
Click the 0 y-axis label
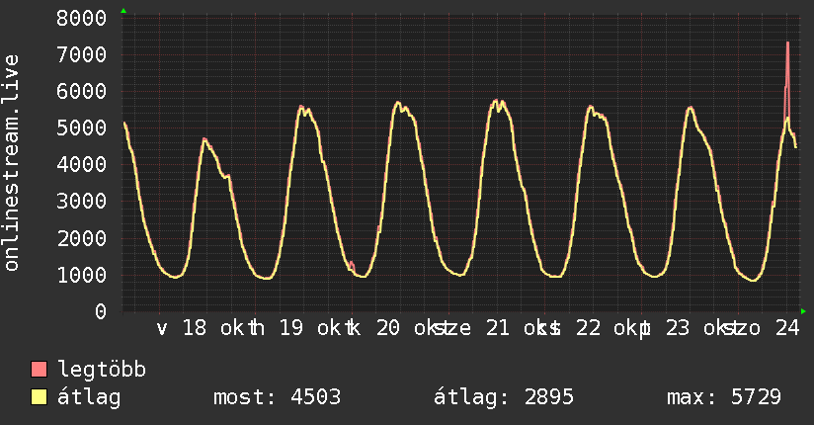tap(101, 311)
